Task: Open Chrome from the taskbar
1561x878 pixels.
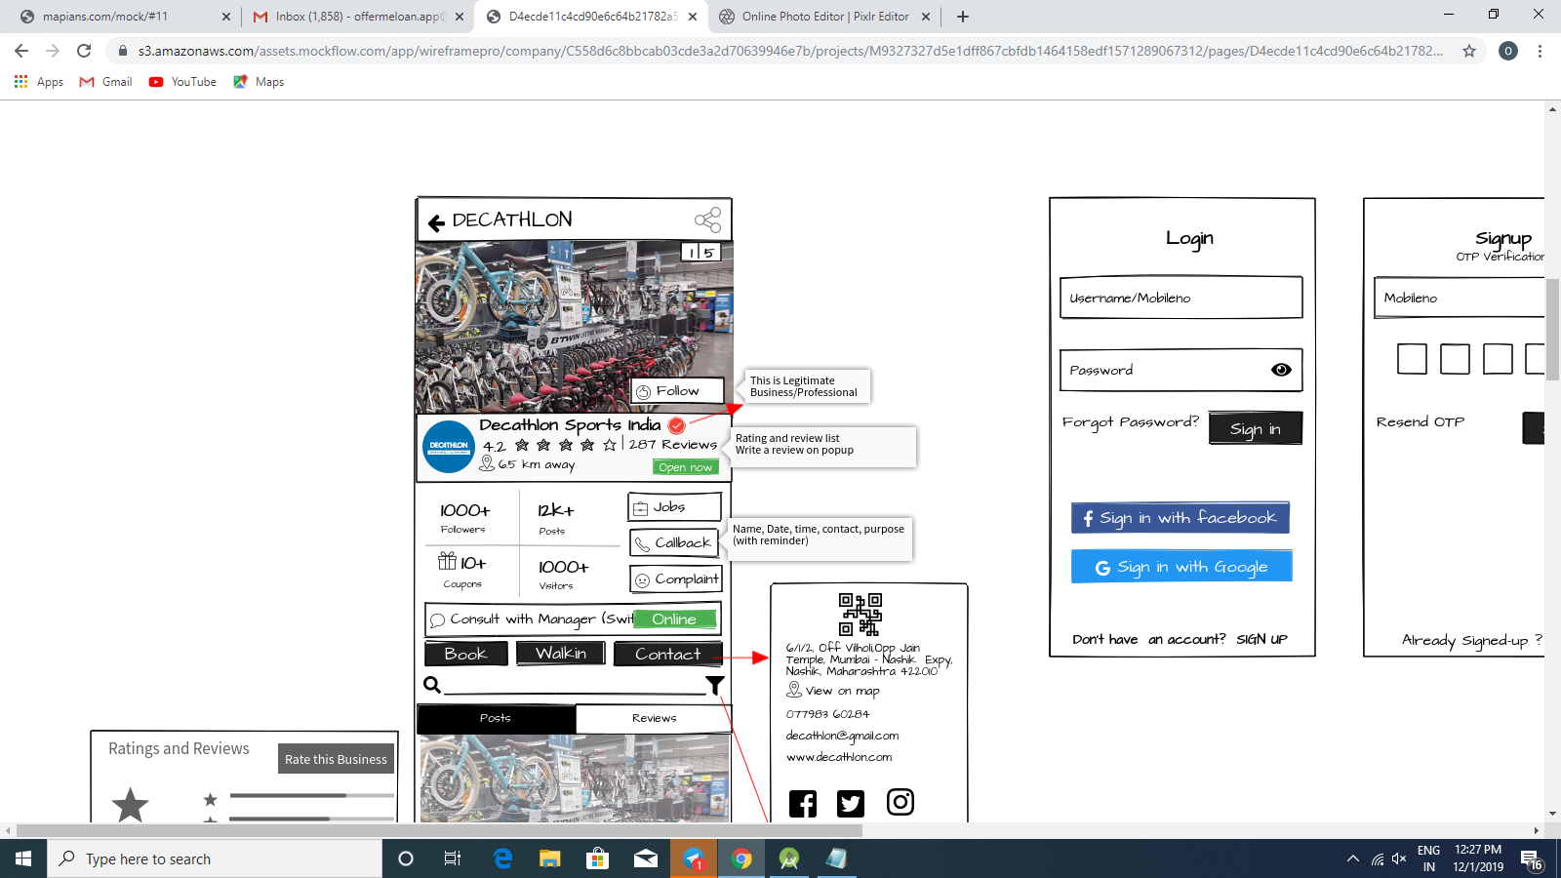Action: (741, 858)
